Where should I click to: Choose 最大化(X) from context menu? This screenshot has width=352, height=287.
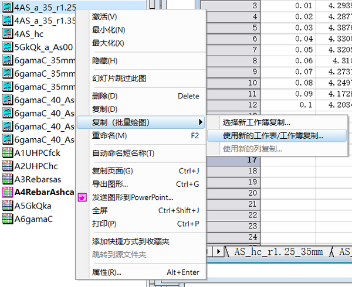[x=141, y=43]
